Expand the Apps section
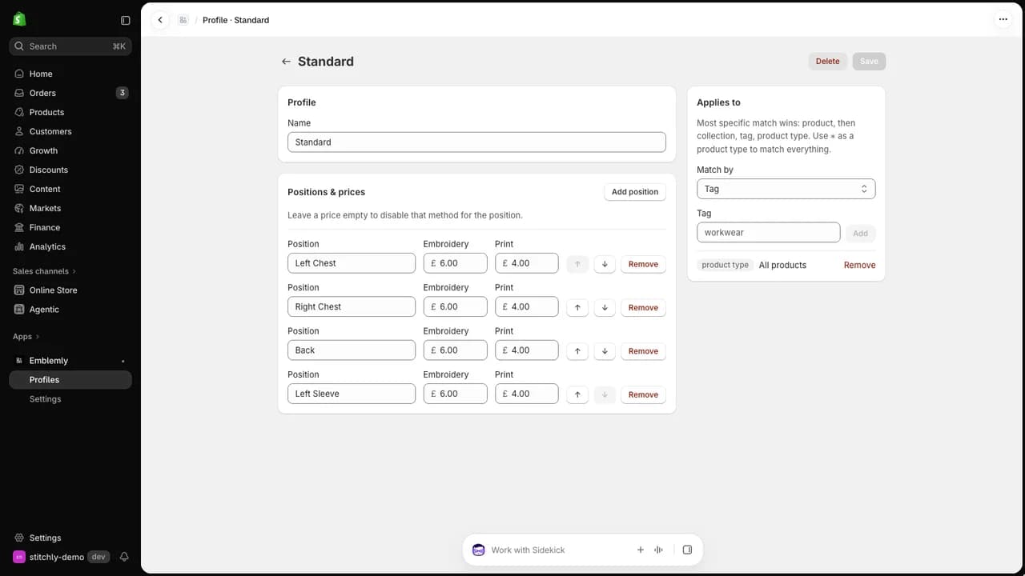This screenshot has height=576, width=1025. pyautogui.click(x=26, y=337)
